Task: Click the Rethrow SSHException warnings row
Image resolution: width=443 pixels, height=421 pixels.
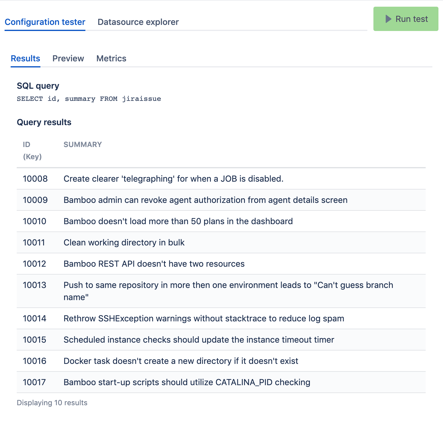Action: 204,319
